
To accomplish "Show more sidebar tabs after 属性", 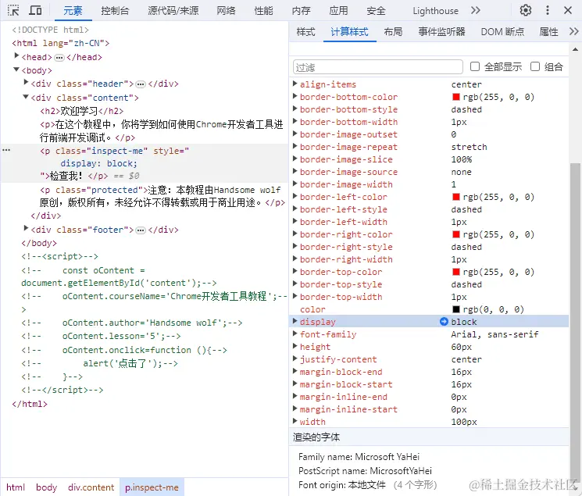I will [574, 31].
